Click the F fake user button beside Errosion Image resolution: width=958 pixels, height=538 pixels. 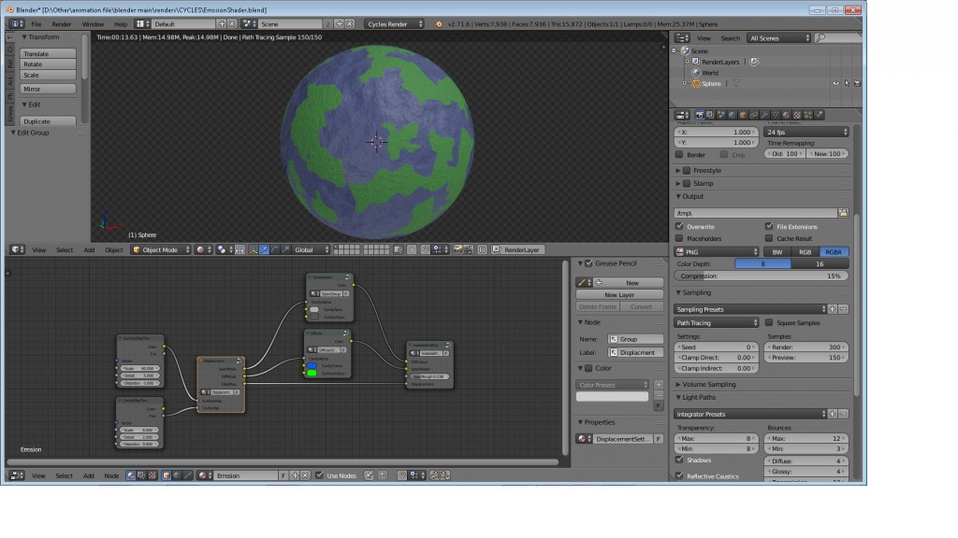(283, 475)
